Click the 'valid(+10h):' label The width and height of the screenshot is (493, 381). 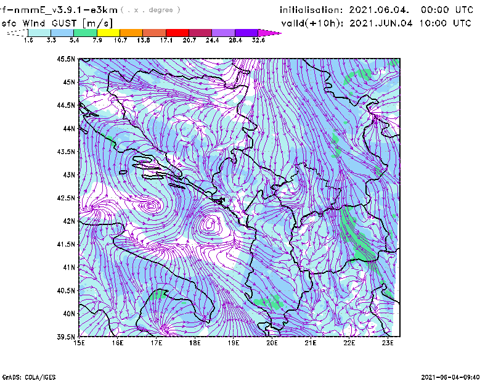tap(312, 23)
